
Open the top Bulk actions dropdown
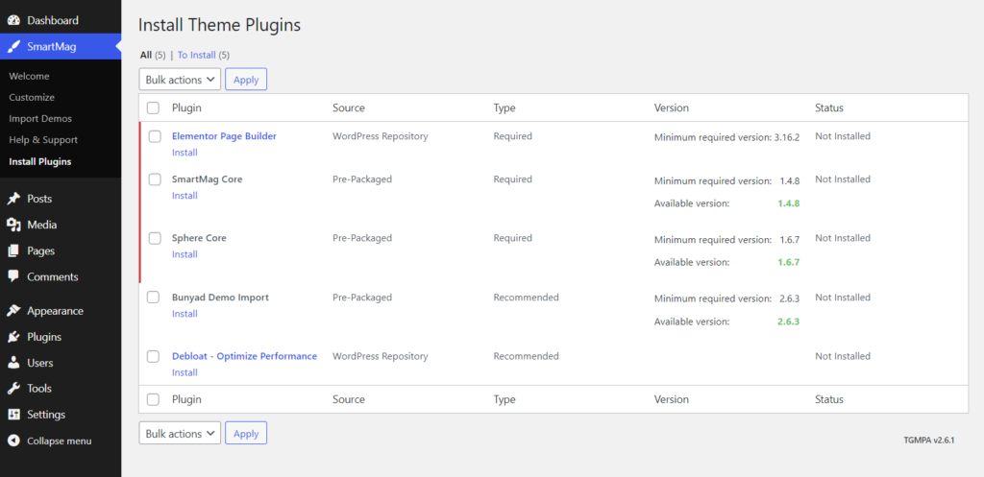180,80
